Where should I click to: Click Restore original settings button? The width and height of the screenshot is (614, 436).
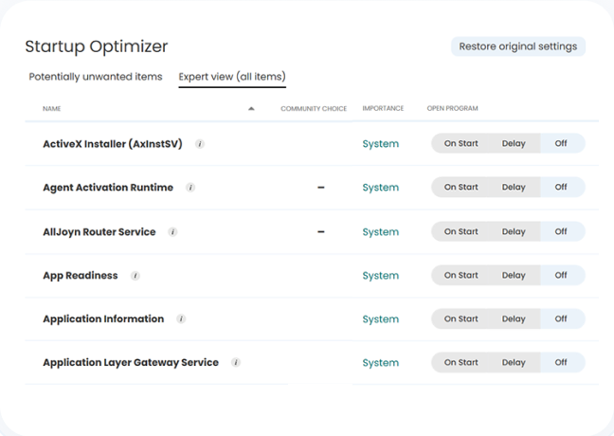click(518, 46)
